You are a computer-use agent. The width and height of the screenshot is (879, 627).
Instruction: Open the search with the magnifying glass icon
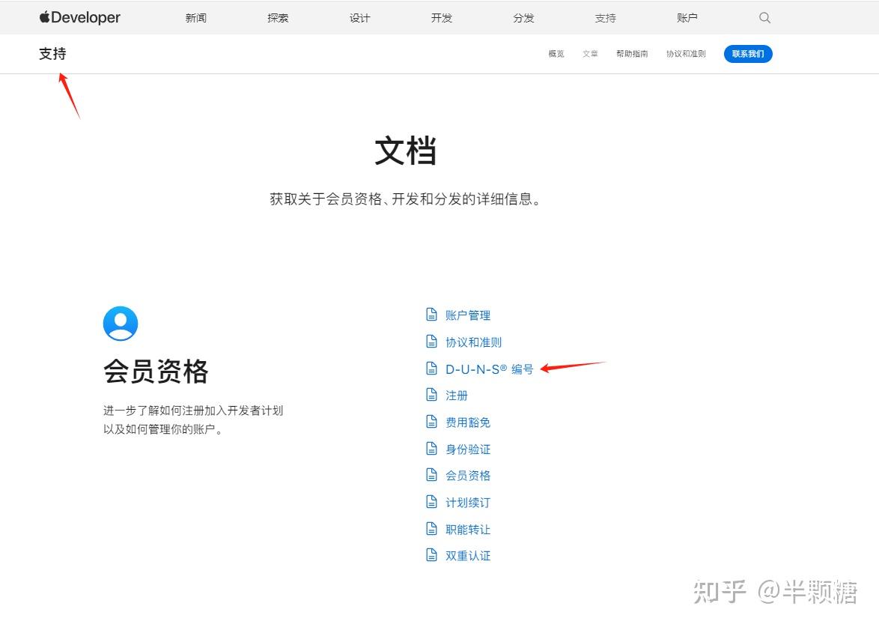764,17
